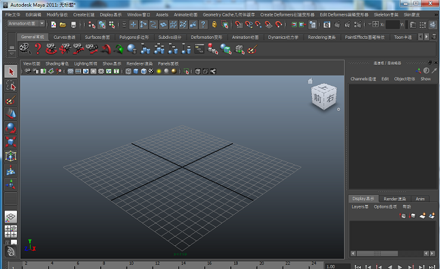Select the arrow Select tool in toolbox

[11, 72]
